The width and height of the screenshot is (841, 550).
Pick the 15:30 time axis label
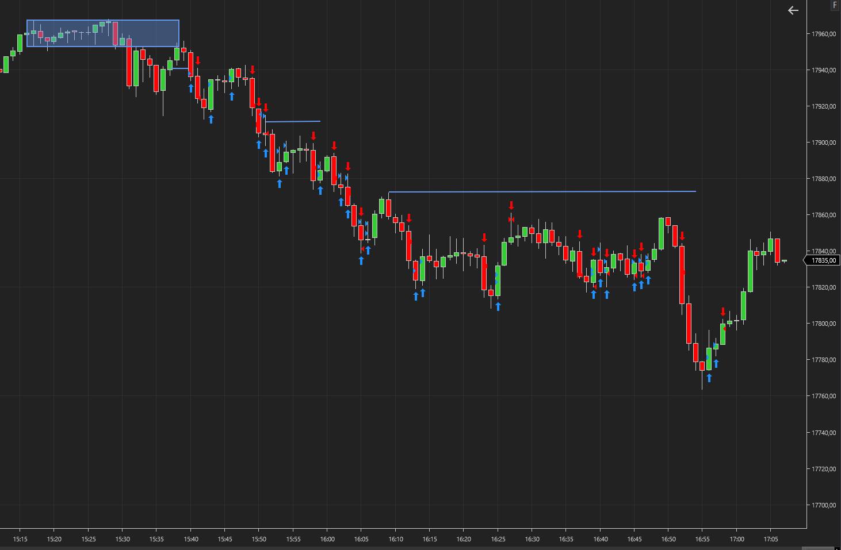point(123,539)
